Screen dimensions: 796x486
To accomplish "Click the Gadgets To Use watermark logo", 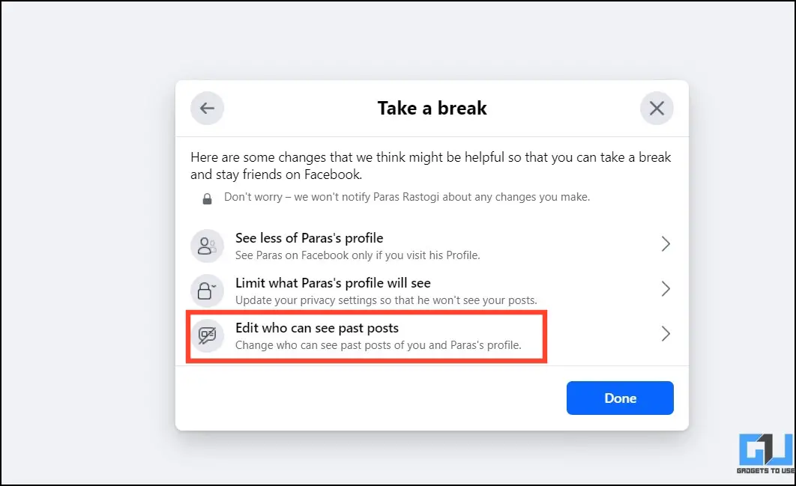I will (765, 453).
